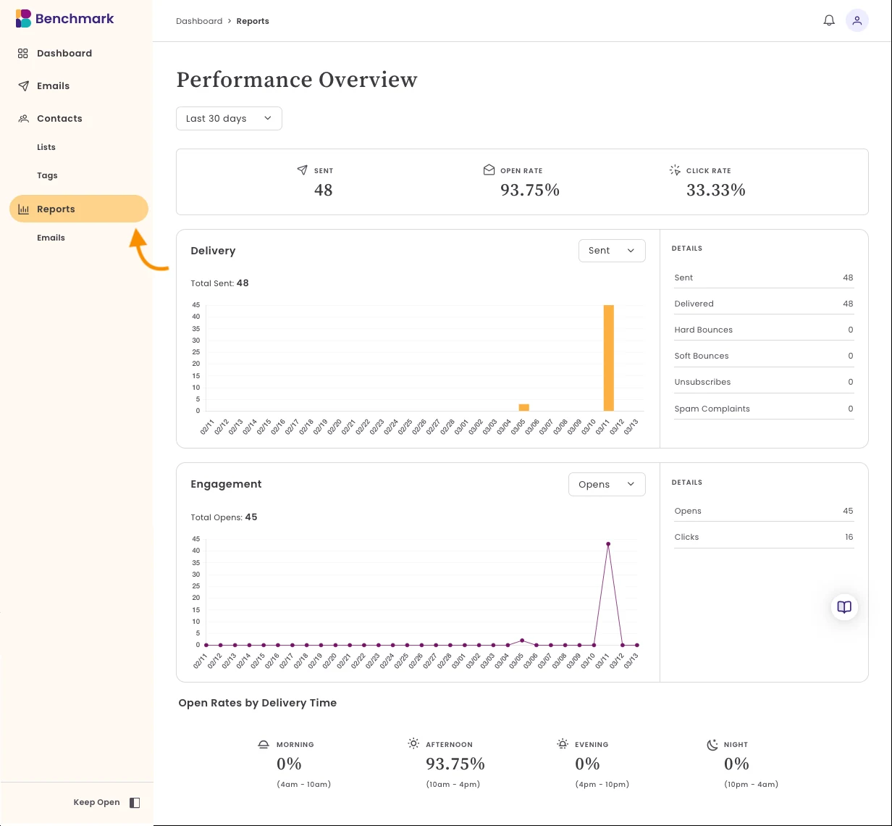Click the Evening sunset icon
Image resolution: width=892 pixels, height=826 pixels.
(x=563, y=743)
